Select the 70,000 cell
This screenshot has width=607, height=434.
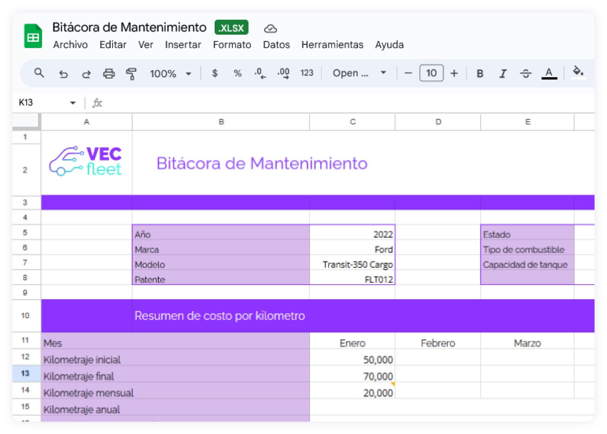coord(352,374)
